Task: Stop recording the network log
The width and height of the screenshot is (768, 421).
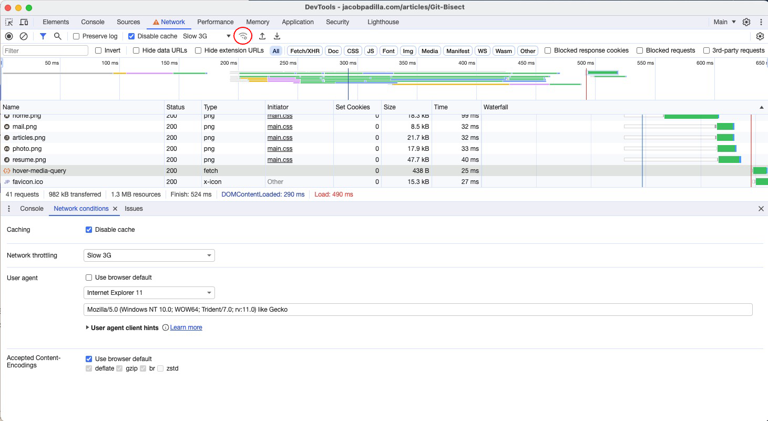Action: click(8, 36)
